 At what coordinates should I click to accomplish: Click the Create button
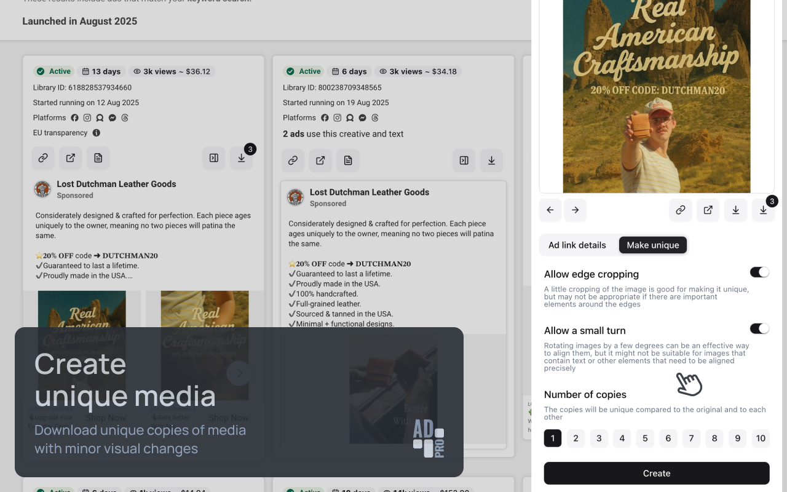point(657,473)
